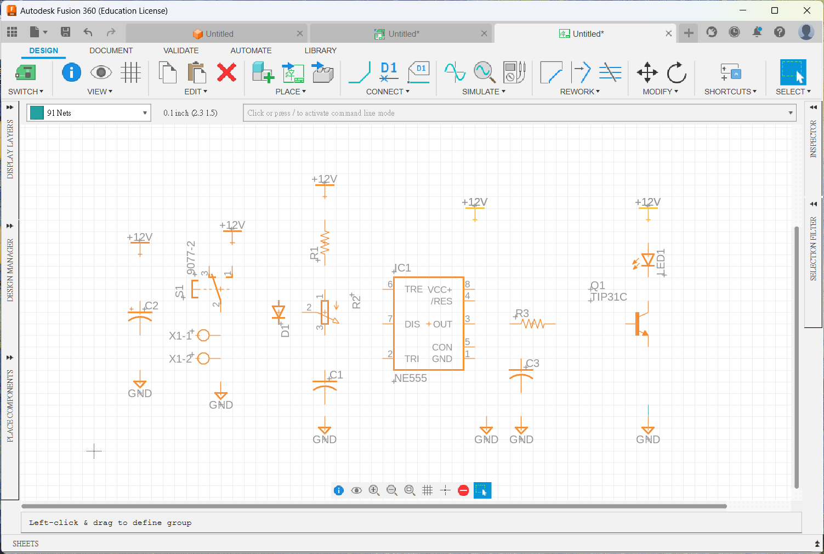Click the SHEETS bar at bottom

click(x=26, y=544)
